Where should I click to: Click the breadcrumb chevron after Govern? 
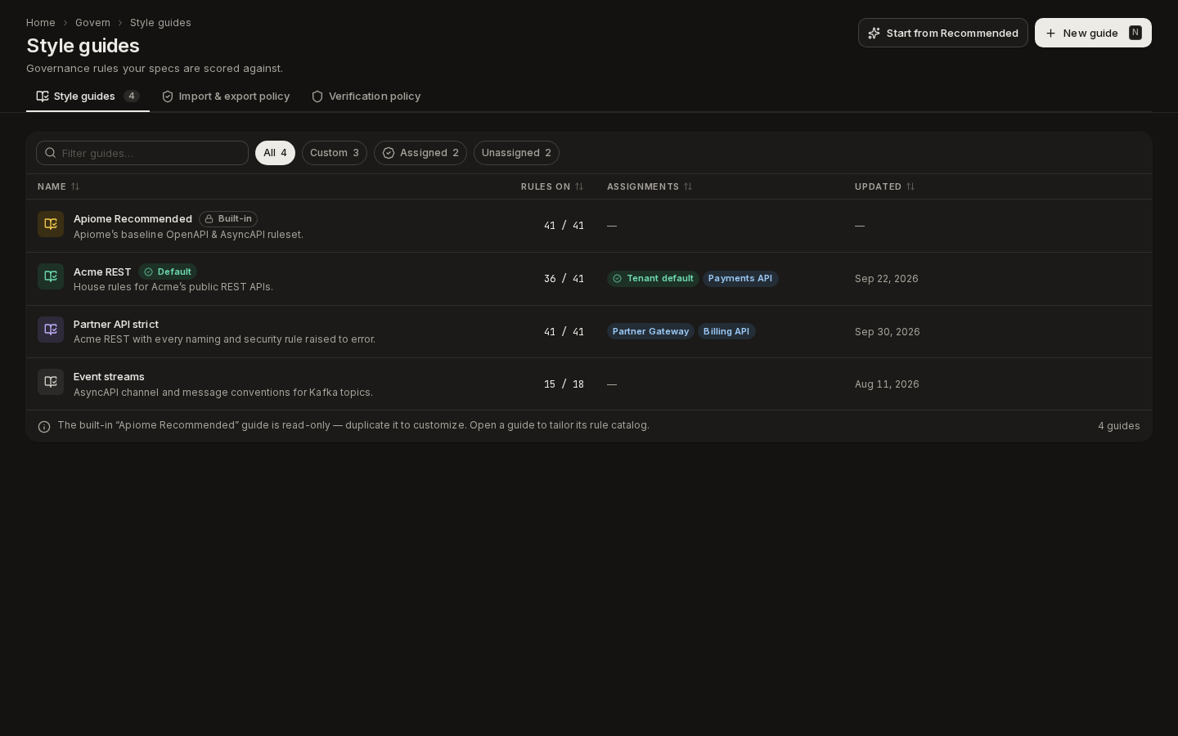click(x=120, y=23)
